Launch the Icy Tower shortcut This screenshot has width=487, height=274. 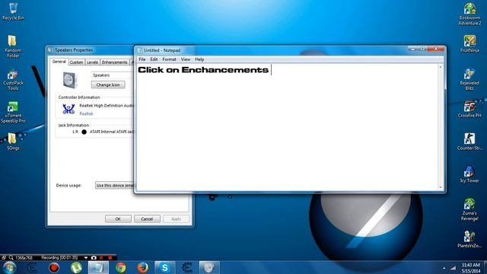(469, 174)
